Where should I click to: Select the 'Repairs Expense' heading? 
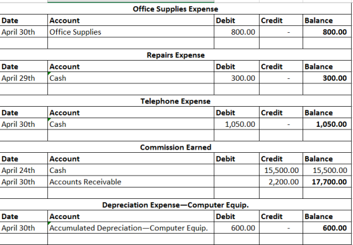(176, 55)
